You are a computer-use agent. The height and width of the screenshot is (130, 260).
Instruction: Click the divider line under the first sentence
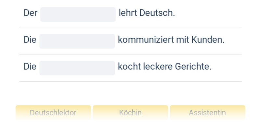pyautogui.click(x=130, y=28)
